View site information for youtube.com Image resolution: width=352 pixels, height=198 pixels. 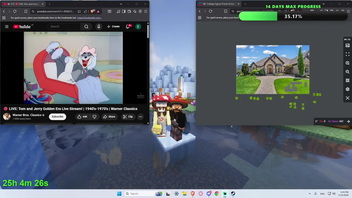[33, 11]
